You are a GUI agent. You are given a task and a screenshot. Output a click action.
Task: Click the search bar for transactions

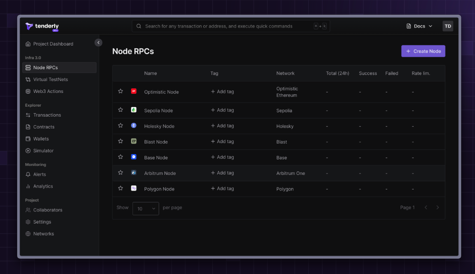[228, 26]
